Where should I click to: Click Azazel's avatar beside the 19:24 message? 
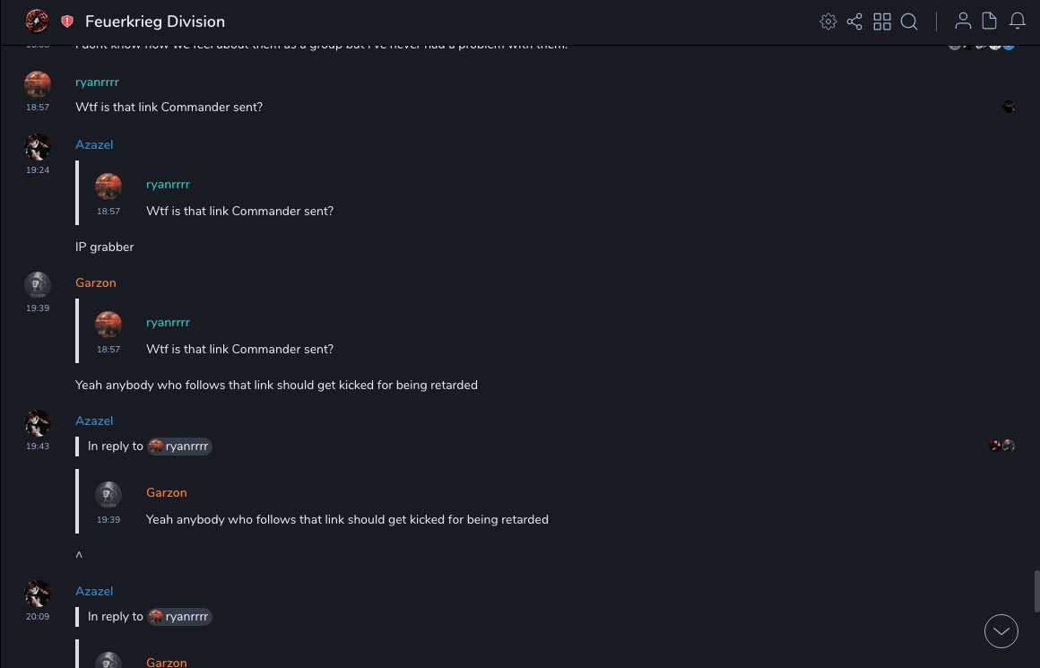pyautogui.click(x=38, y=147)
